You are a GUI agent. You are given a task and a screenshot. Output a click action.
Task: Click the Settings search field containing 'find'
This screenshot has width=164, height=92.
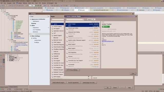(39, 16)
